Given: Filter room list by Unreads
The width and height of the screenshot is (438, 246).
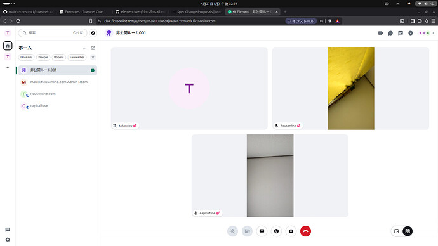Looking at the screenshot, I should pos(27,57).
